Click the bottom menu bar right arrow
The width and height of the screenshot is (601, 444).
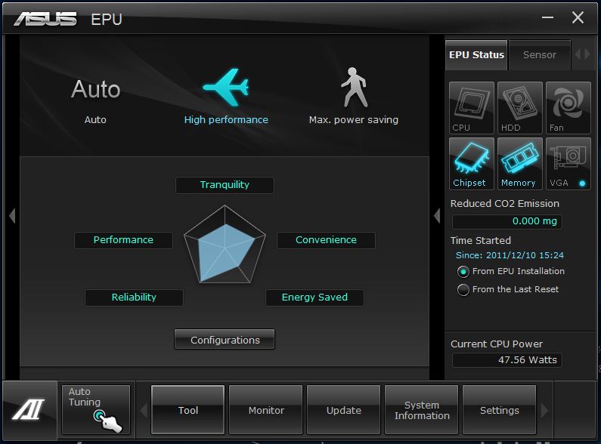544,410
